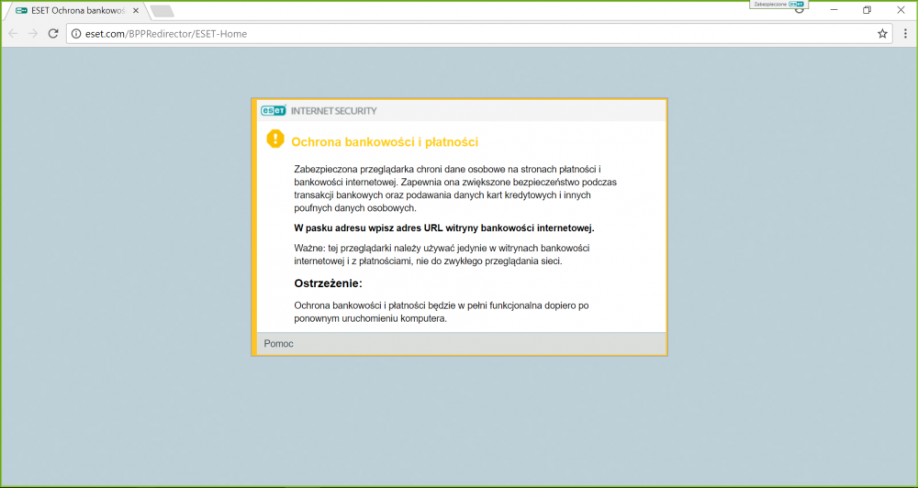The height and width of the screenshot is (488, 918).
Task: Click the bold "W pasku adresu wpisz adres URL" line
Action: (444, 227)
